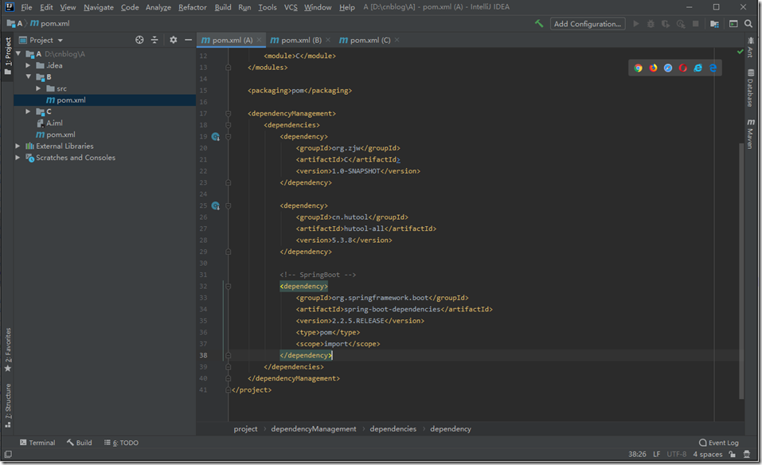Click the editor vertical scrollbar

pyautogui.click(x=741, y=271)
